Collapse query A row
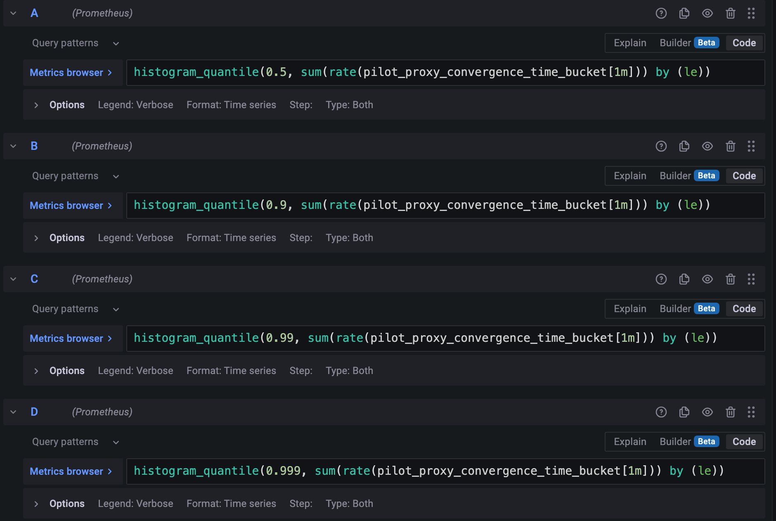The height and width of the screenshot is (521, 776). coord(13,13)
